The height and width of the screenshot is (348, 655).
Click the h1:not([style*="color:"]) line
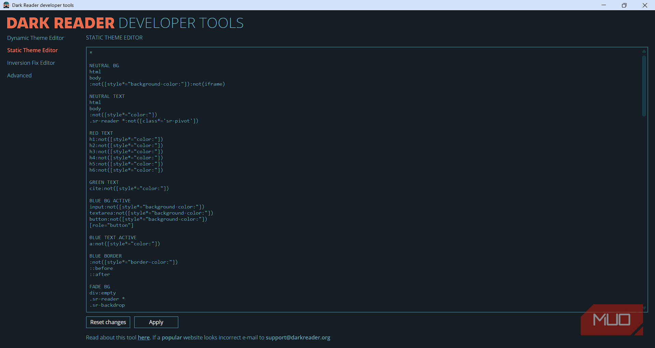[126, 139]
